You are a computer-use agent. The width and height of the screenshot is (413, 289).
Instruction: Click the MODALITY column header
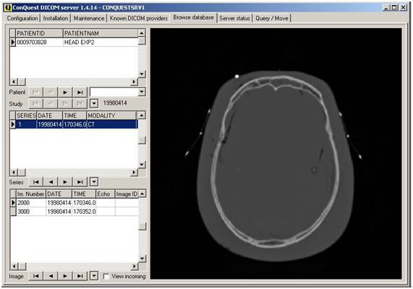111,116
